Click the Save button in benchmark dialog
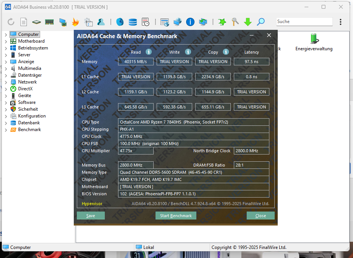Image resolution: width=353 pixels, height=258 pixels. tap(91, 216)
